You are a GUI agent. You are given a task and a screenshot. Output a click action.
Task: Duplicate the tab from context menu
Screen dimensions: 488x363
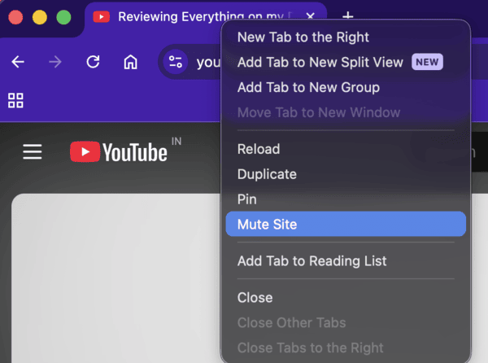click(267, 174)
